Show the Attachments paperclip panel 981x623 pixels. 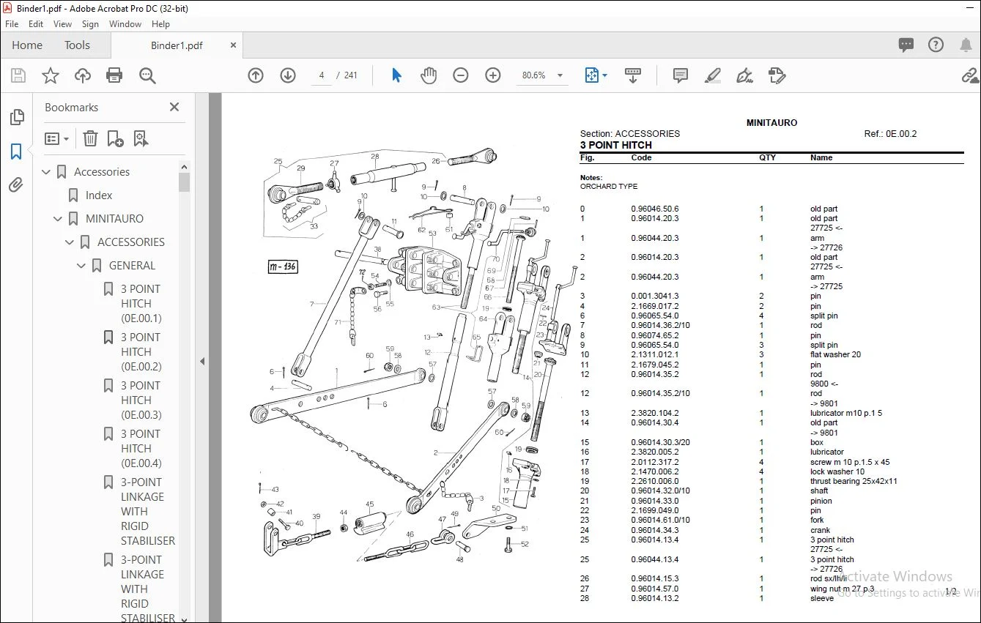click(16, 184)
